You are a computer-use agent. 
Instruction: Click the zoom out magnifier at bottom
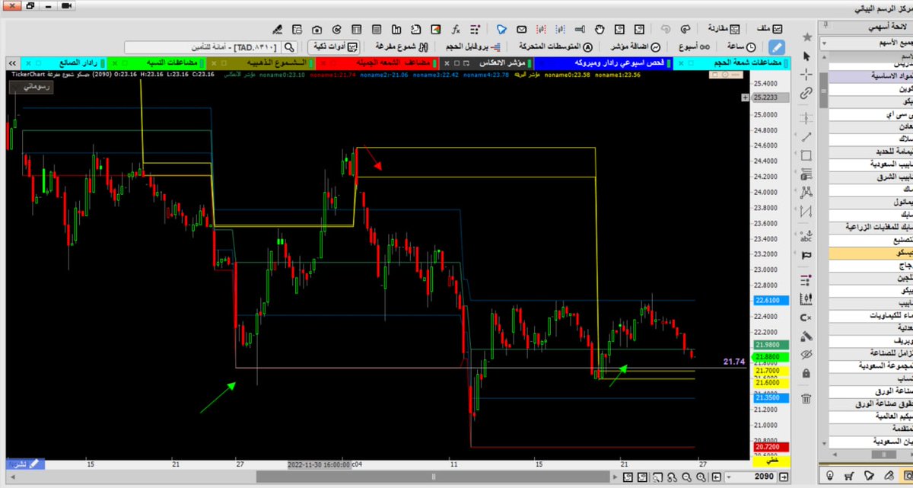pyautogui.click(x=686, y=477)
